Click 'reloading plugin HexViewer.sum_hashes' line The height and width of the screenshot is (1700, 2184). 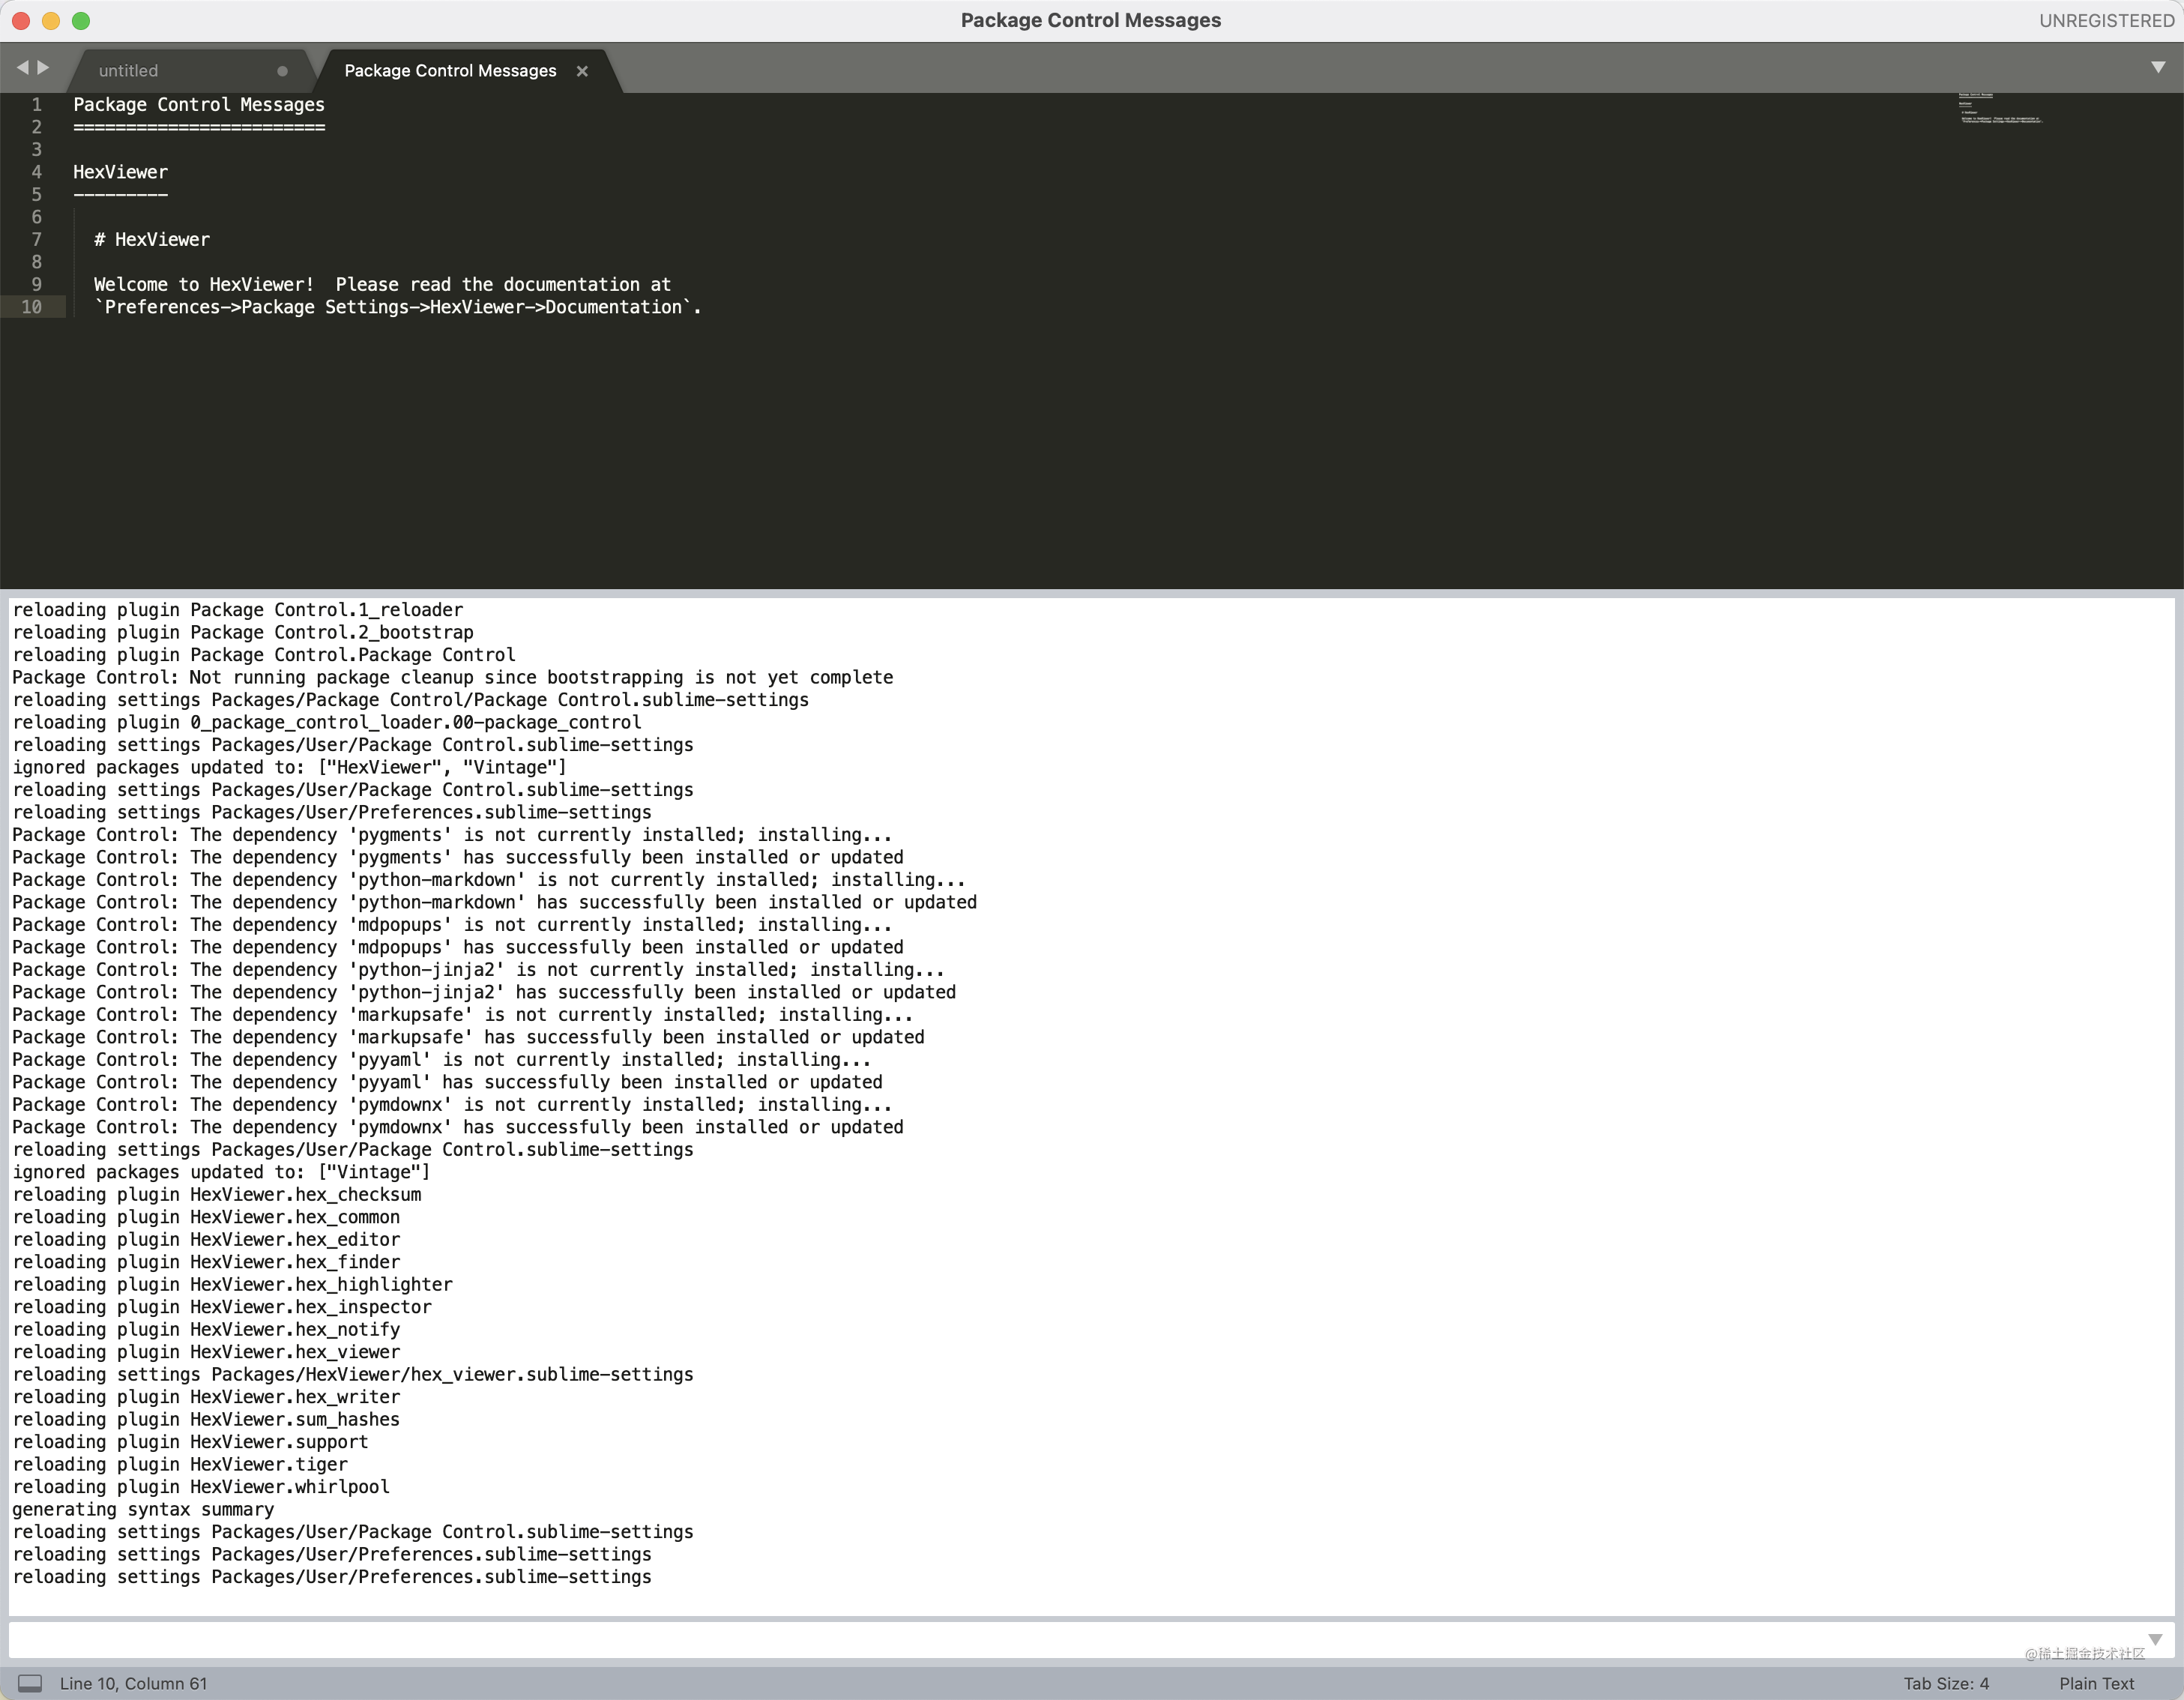[206, 1420]
